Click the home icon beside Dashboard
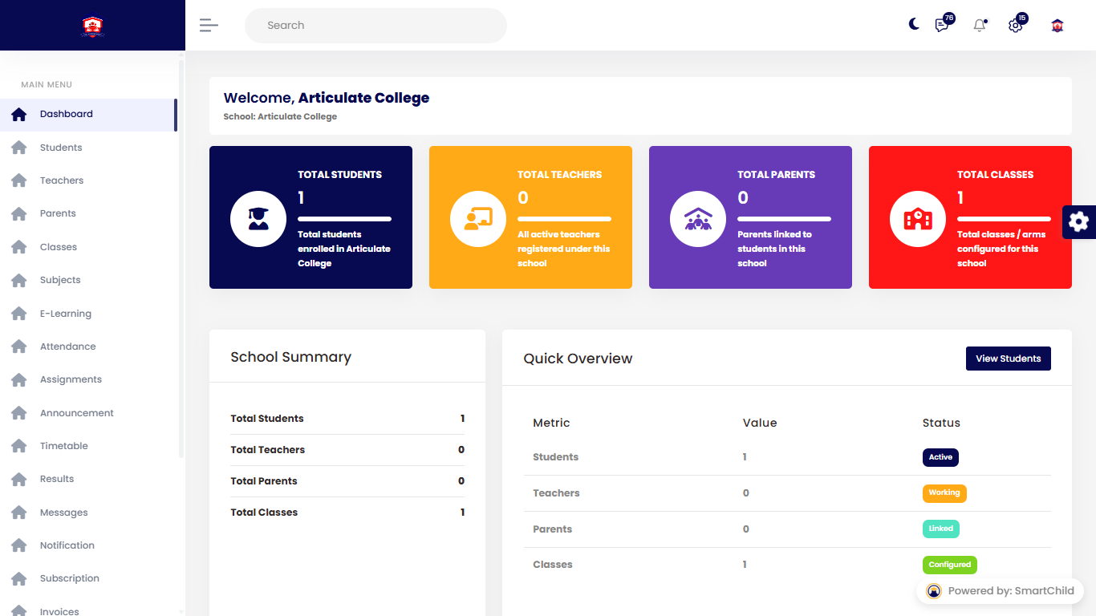1096x616 pixels. [19, 115]
